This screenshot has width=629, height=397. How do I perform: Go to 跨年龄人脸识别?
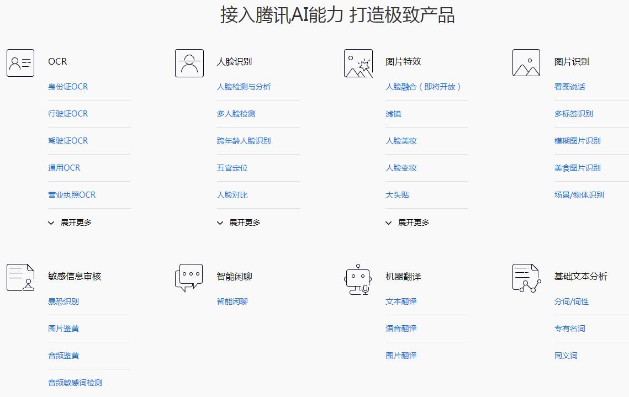click(244, 141)
